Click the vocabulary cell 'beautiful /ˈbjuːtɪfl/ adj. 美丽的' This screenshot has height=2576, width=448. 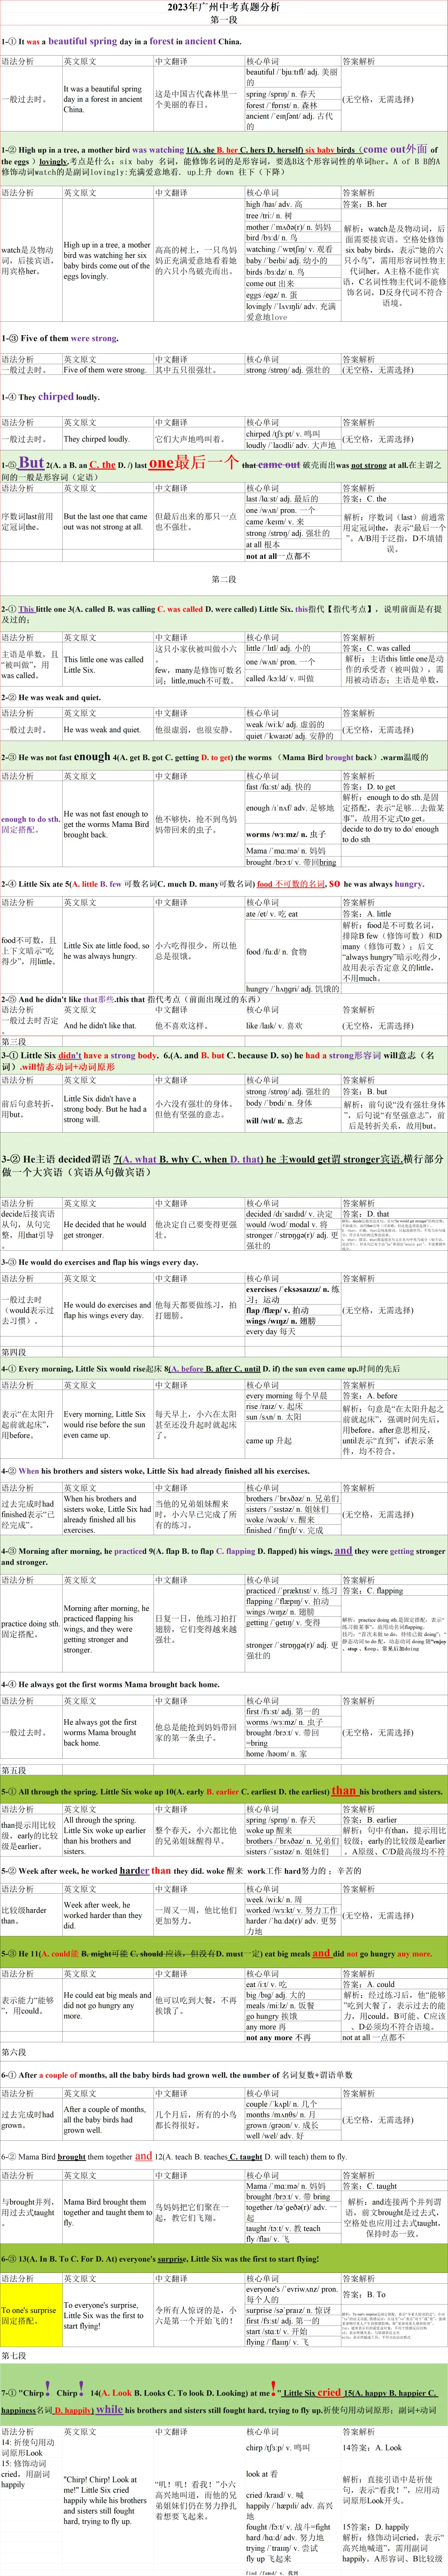point(293,77)
